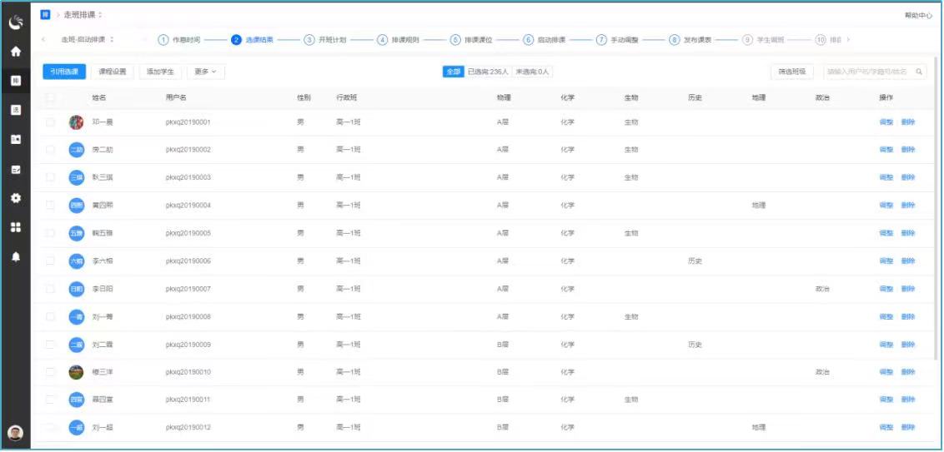Image resolution: width=944 pixels, height=452 pixels.
Task: Click the search magnifier icon in search box
Action: (919, 72)
